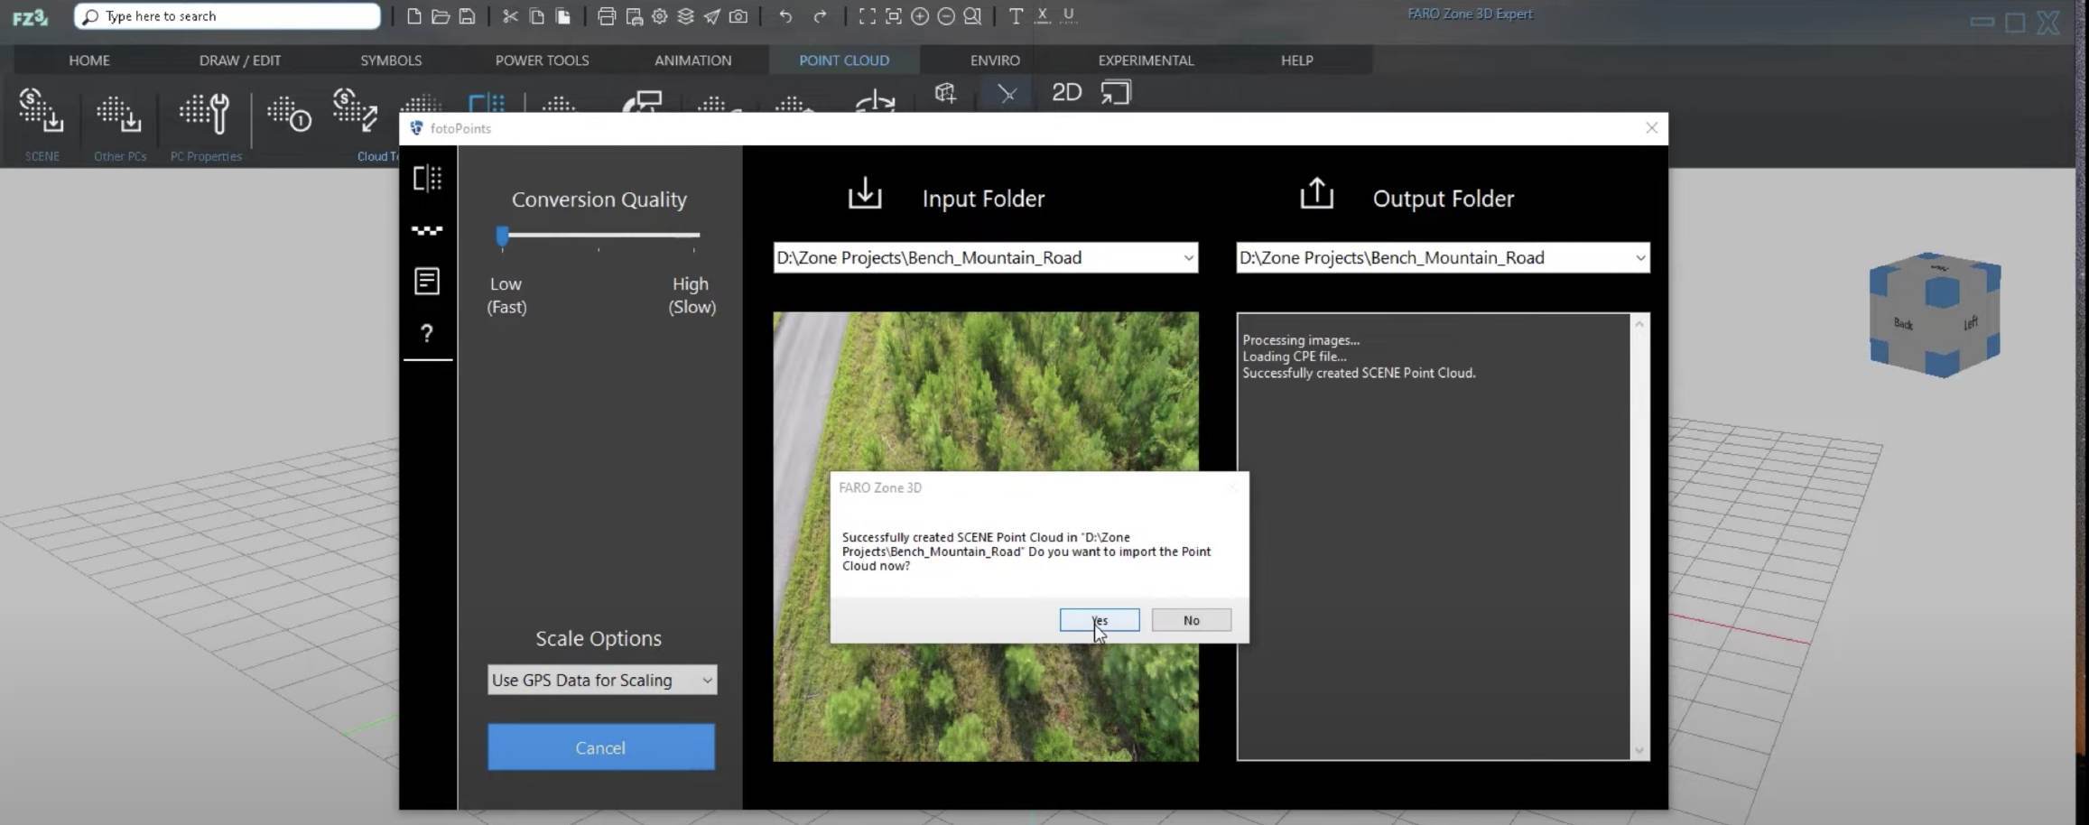Confirm import by clicking Yes
Viewport: 2089px width, 825px height.
(x=1100, y=620)
